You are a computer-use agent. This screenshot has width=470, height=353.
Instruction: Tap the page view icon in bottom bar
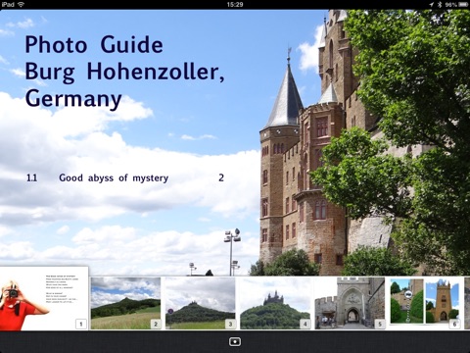[235, 342]
